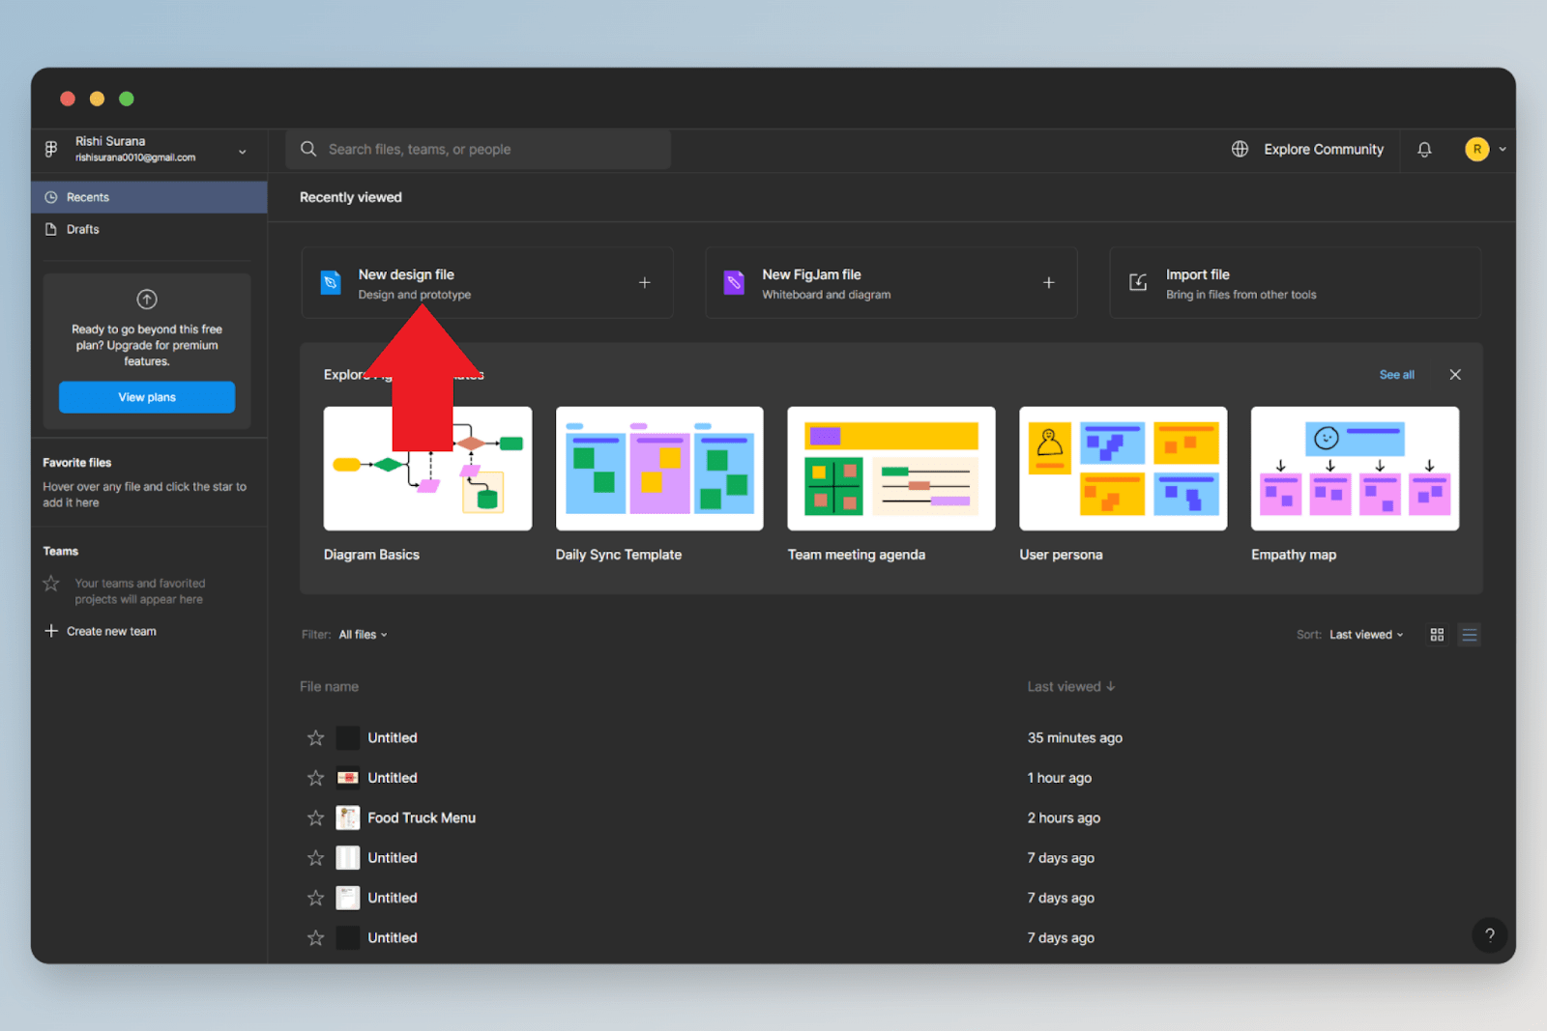Click the New design file plus icon
The width and height of the screenshot is (1547, 1031).
pos(644,282)
